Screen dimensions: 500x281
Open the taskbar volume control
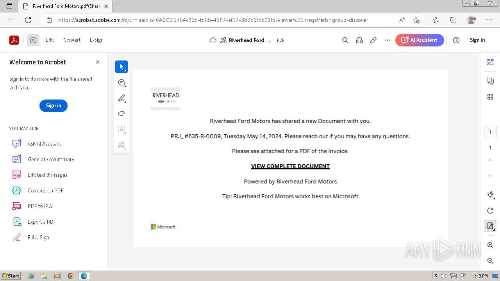coord(444,276)
